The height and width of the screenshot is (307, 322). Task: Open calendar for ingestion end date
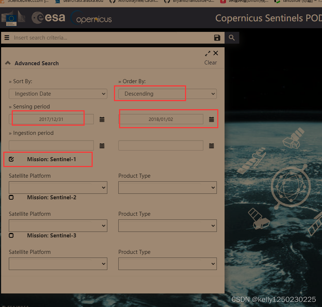(x=211, y=146)
